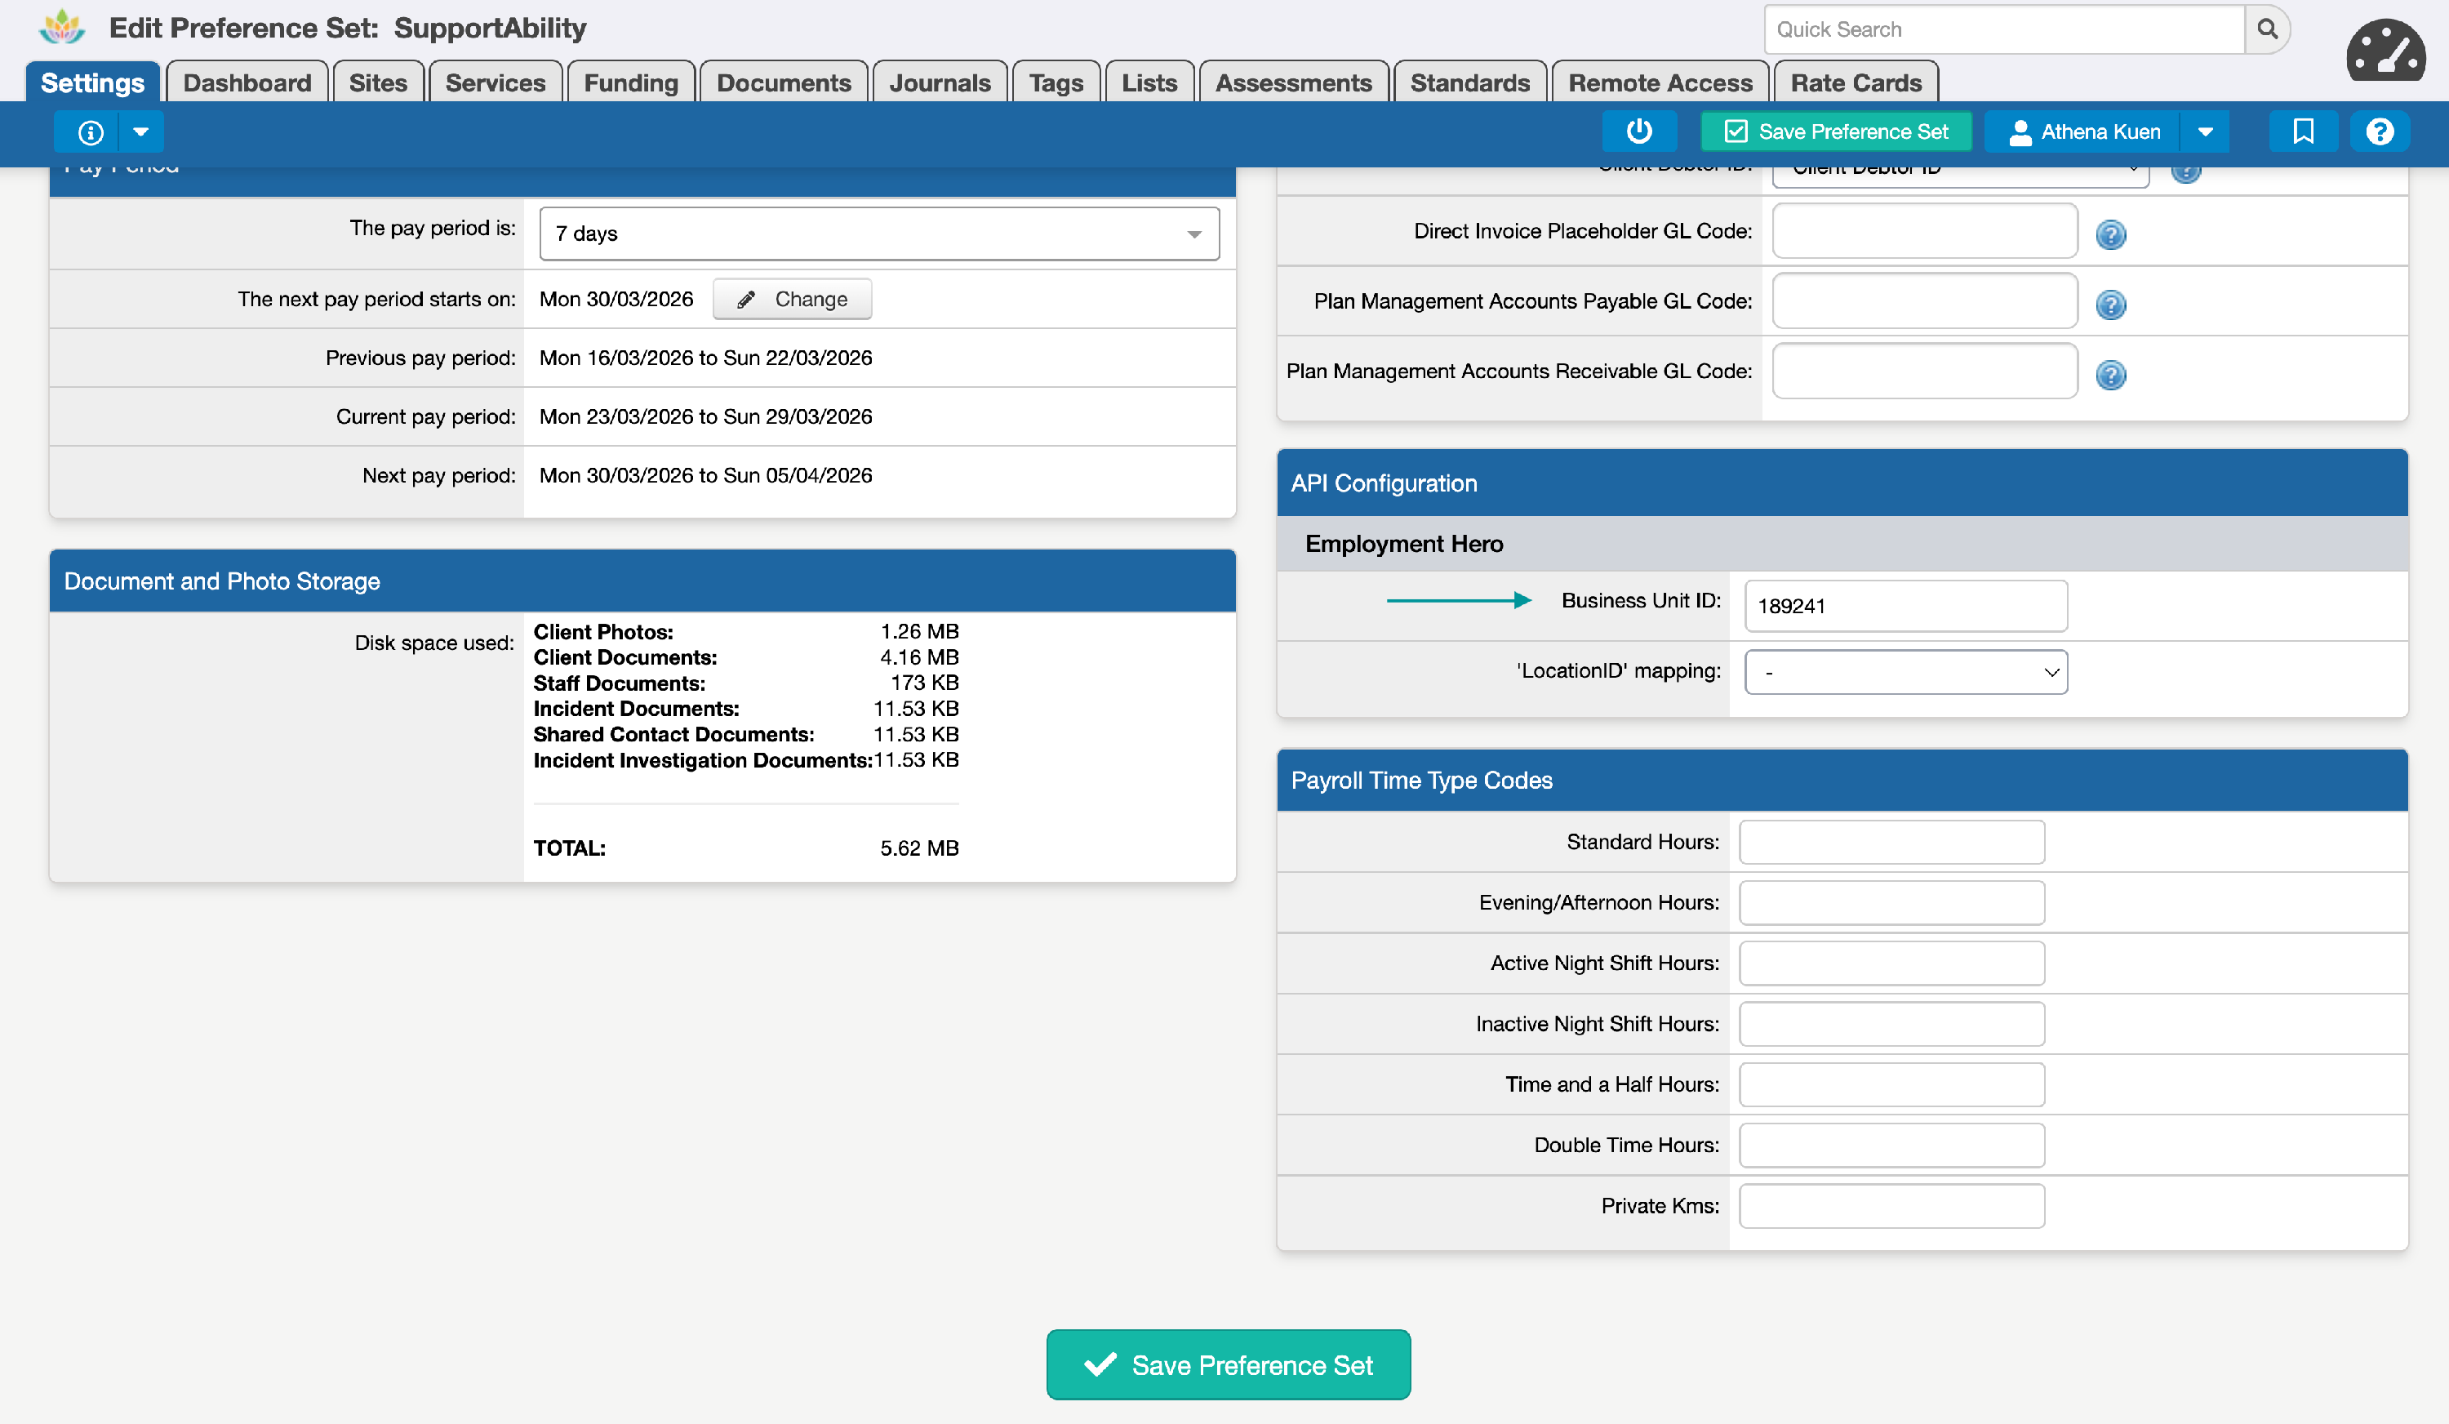
Task: Click the Quick Search magnifier icon
Action: [2267, 29]
